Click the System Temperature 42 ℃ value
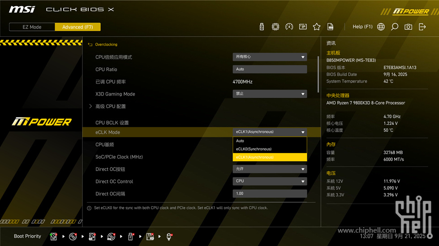The width and height of the screenshot is (439, 246). point(388,81)
